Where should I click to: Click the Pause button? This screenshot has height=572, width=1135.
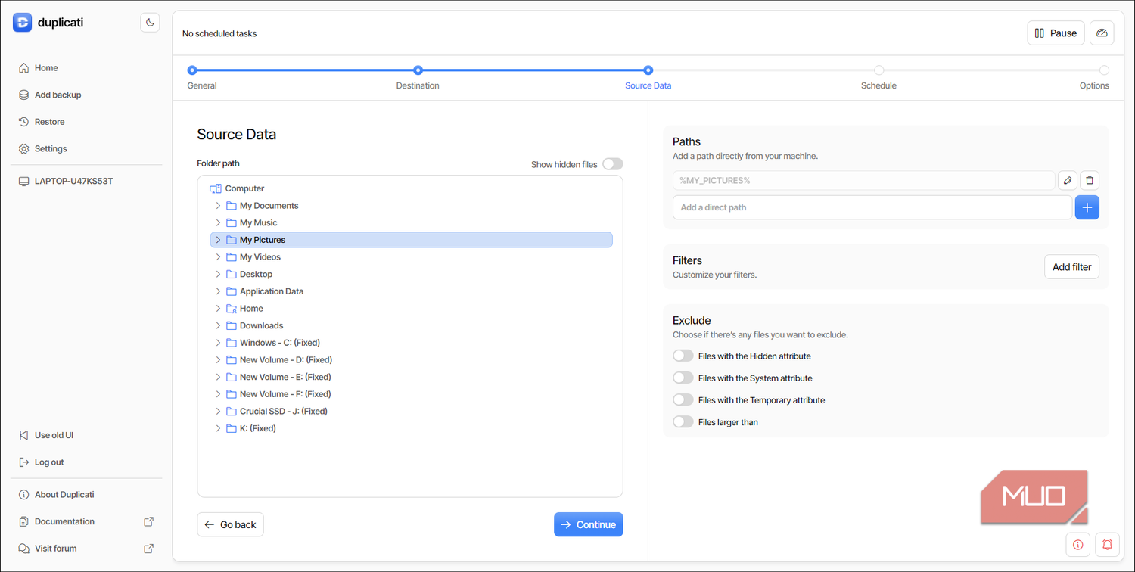(x=1056, y=33)
